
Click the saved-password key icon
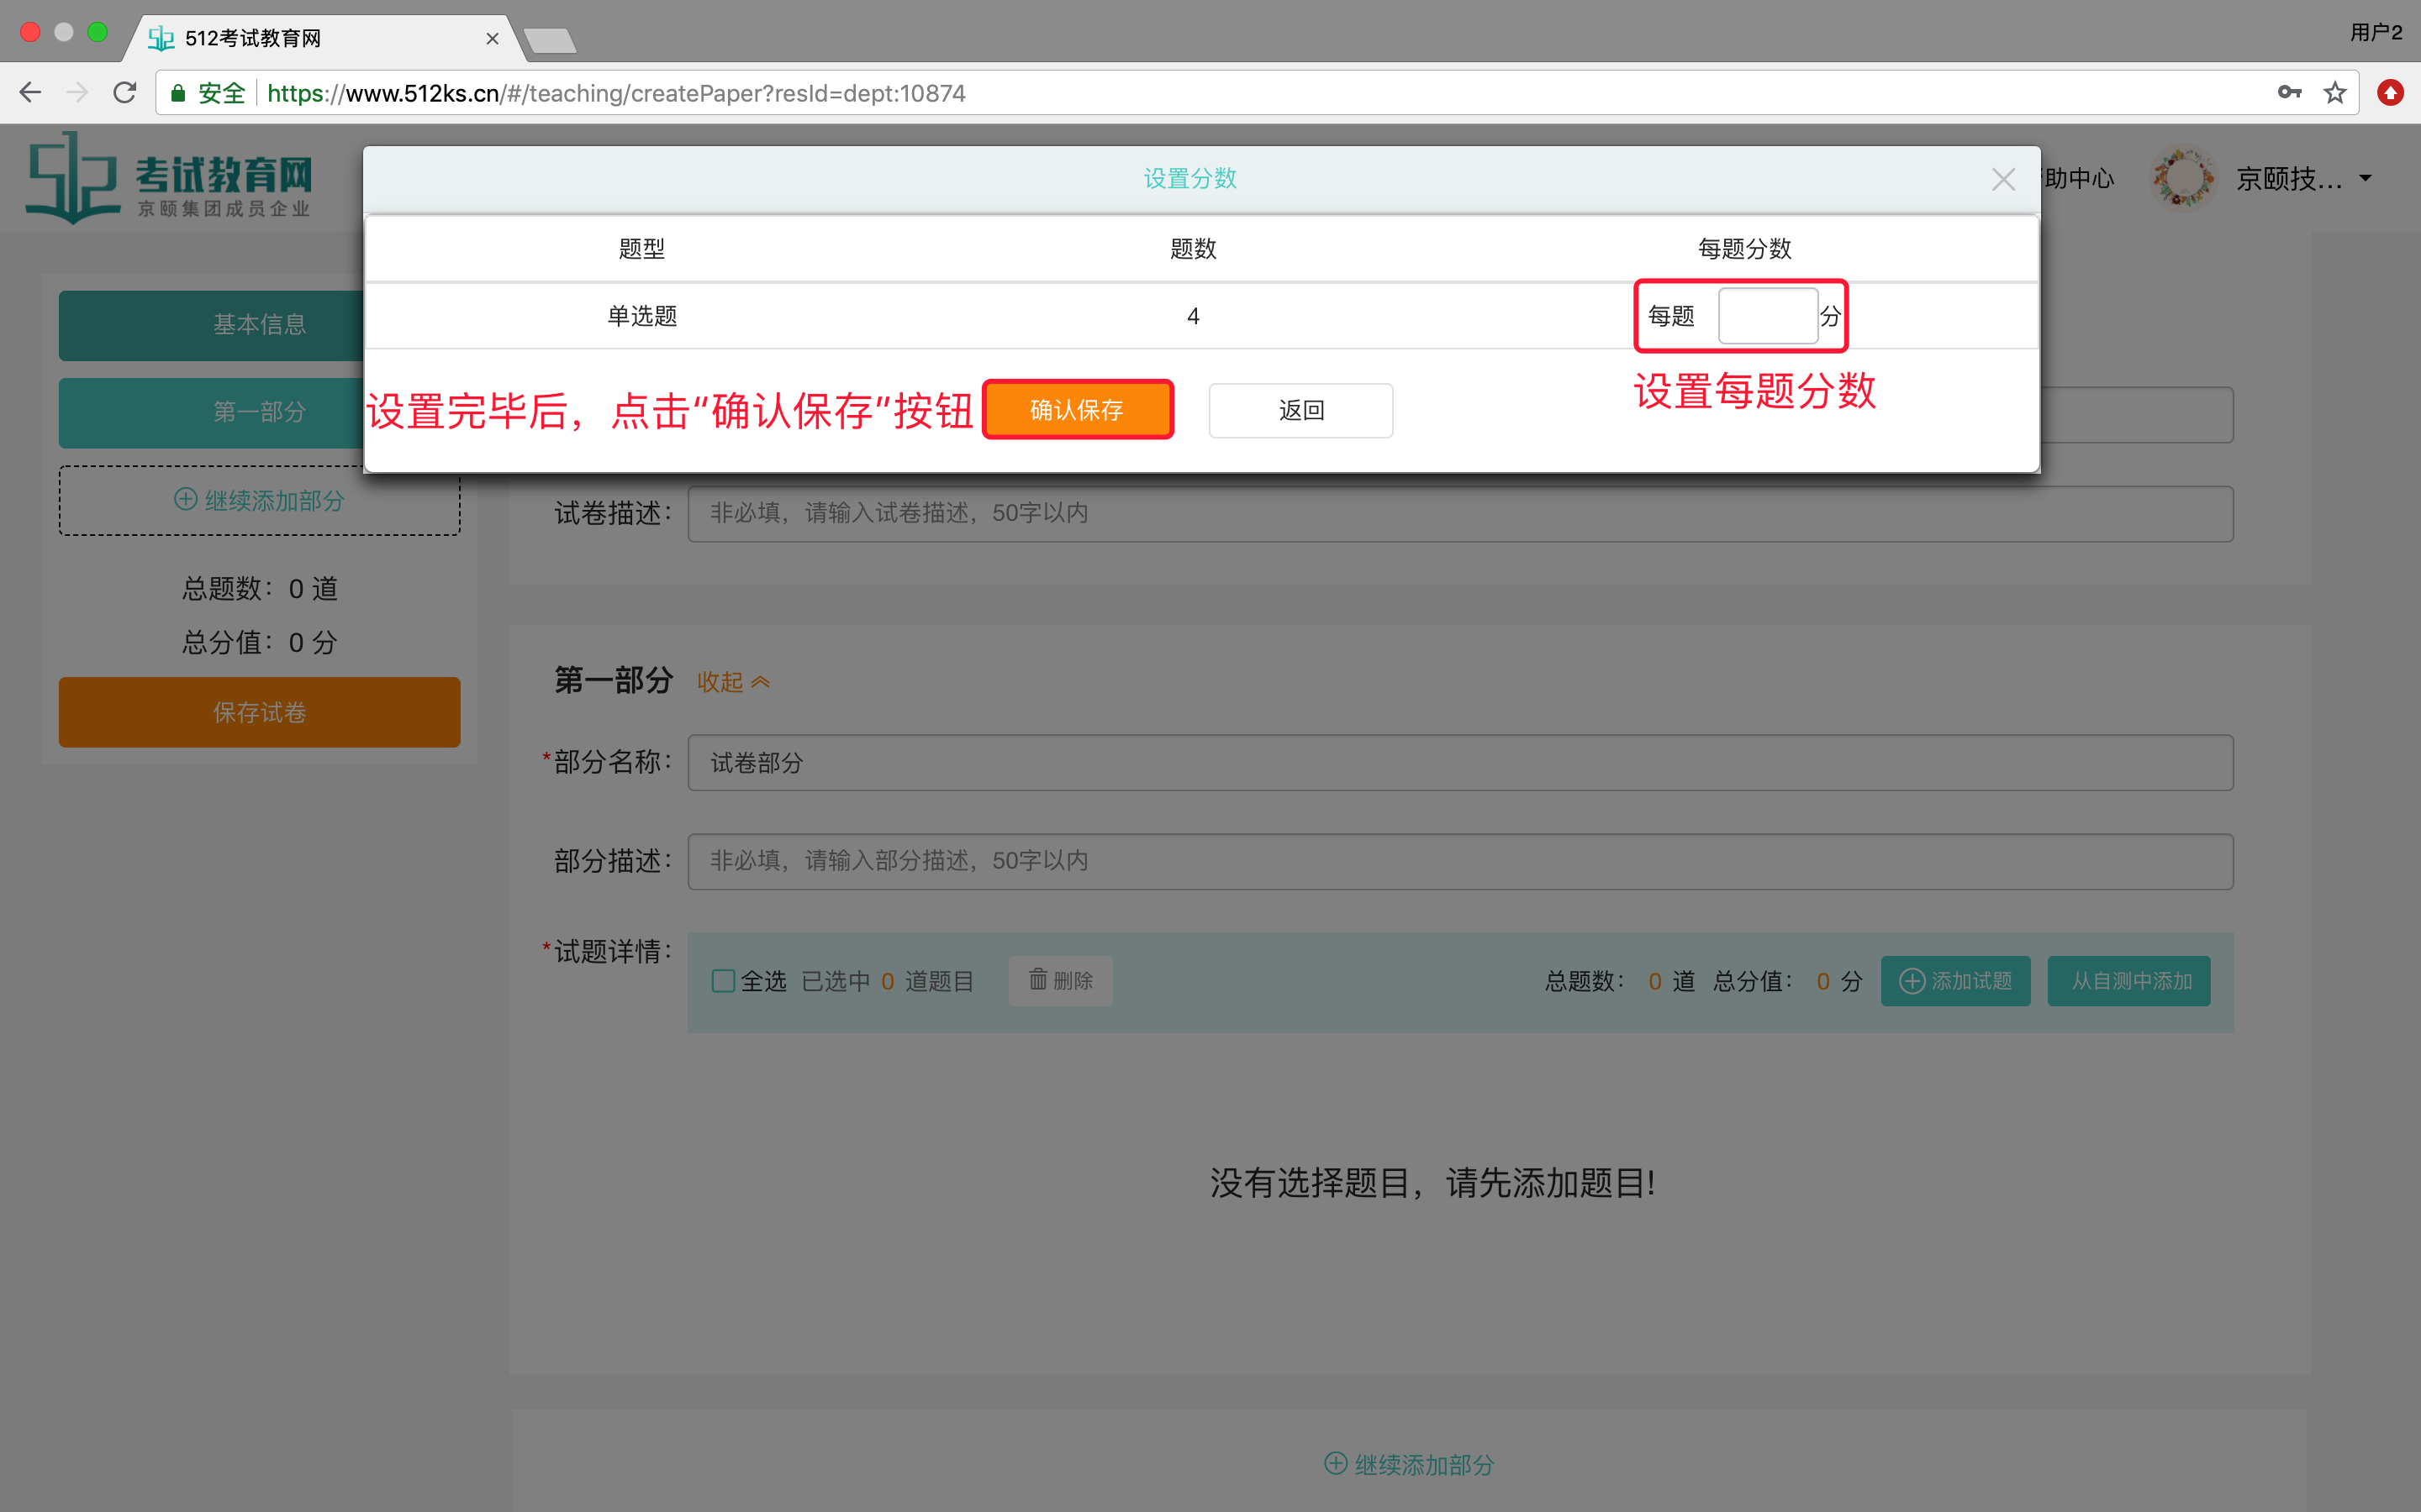(x=2289, y=93)
